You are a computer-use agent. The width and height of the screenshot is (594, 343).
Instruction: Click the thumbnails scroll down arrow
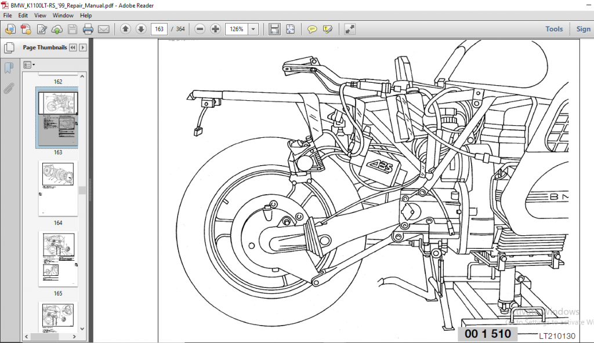82,329
